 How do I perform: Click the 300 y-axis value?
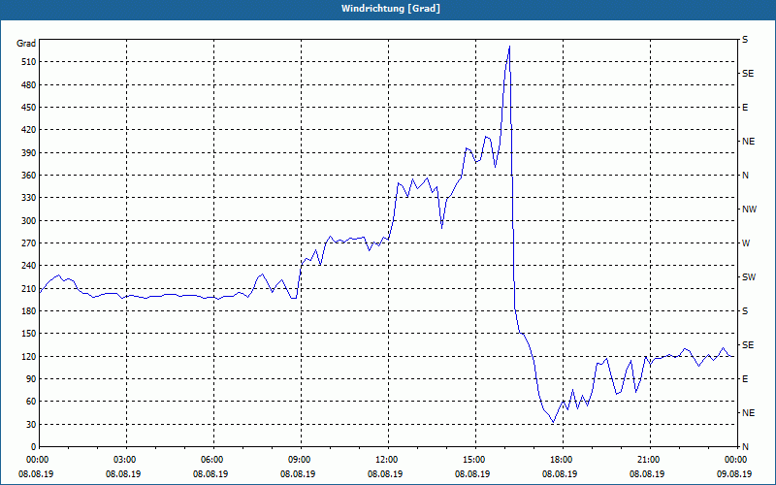click(30, 220)
